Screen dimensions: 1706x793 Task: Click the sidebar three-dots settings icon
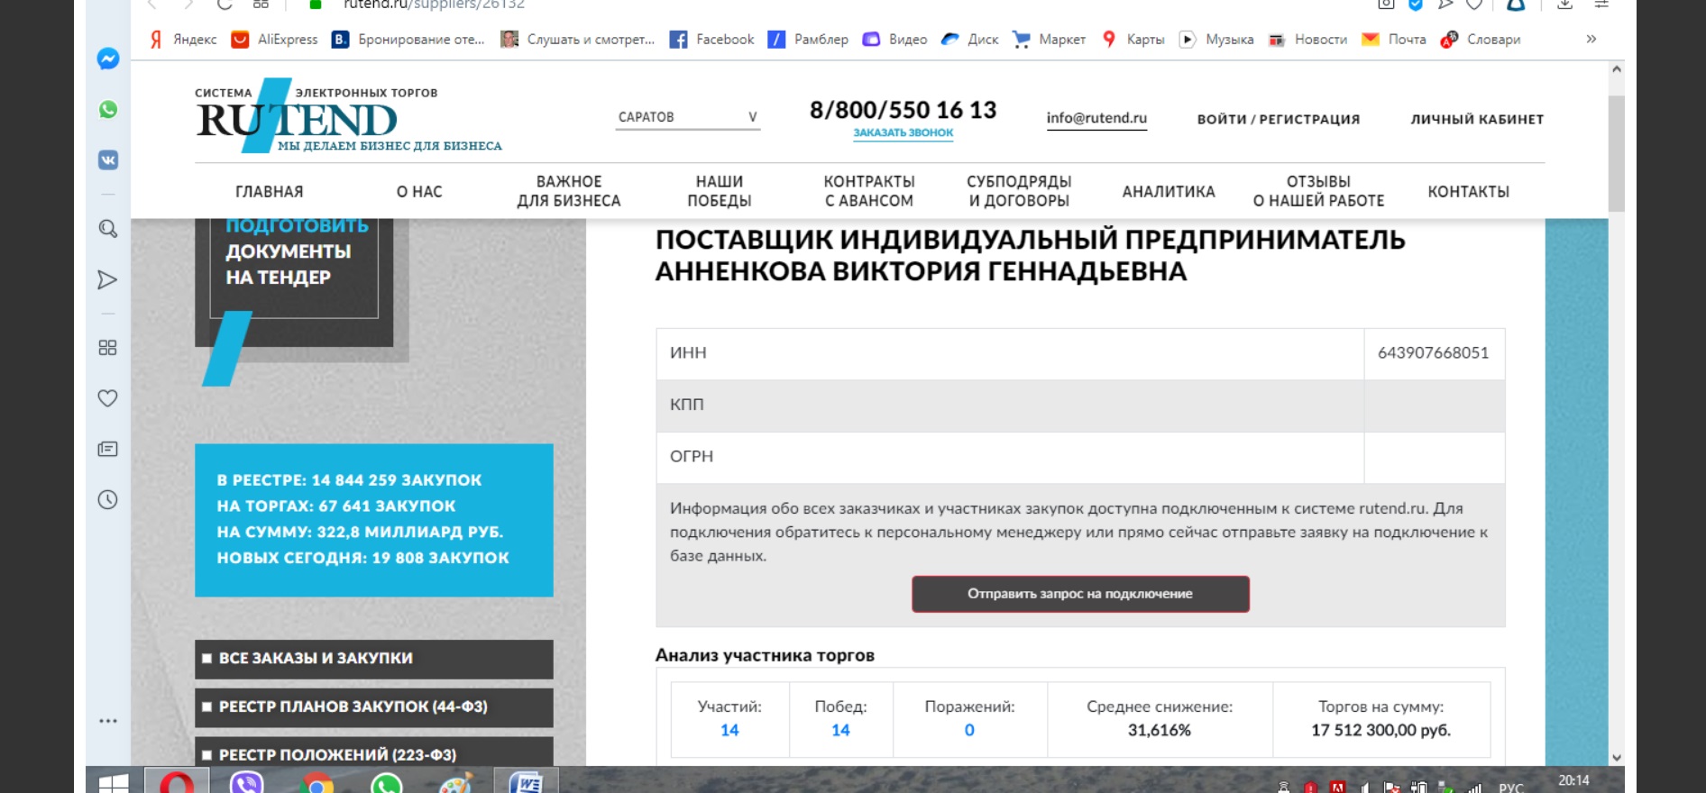coord(108,721)
